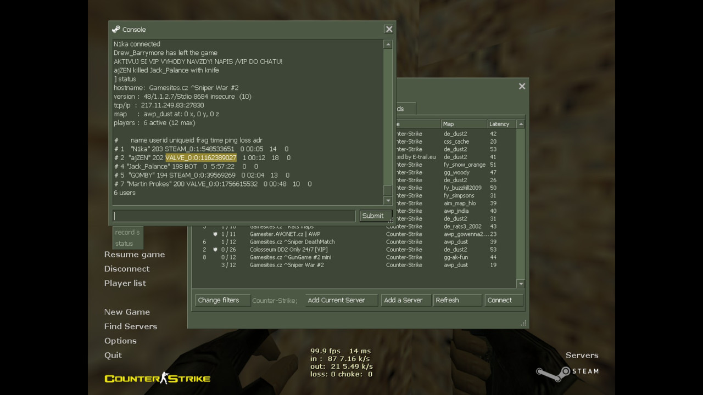Console scrollbar up arrow
Screen dimensions: 703x395
pos(388,44)
